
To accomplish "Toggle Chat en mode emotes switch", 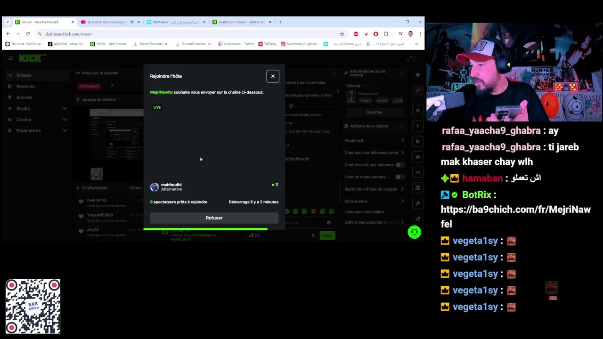I will click(x=399, y=177).
